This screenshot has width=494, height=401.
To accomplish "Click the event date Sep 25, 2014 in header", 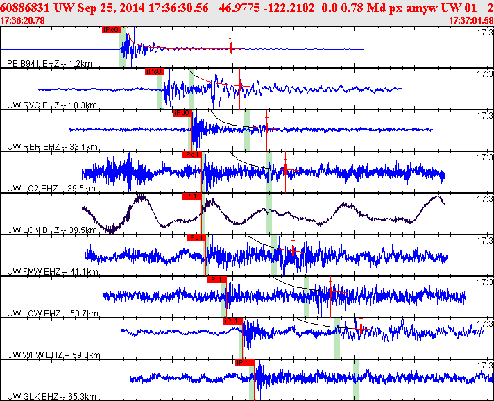I will (112, 8).
